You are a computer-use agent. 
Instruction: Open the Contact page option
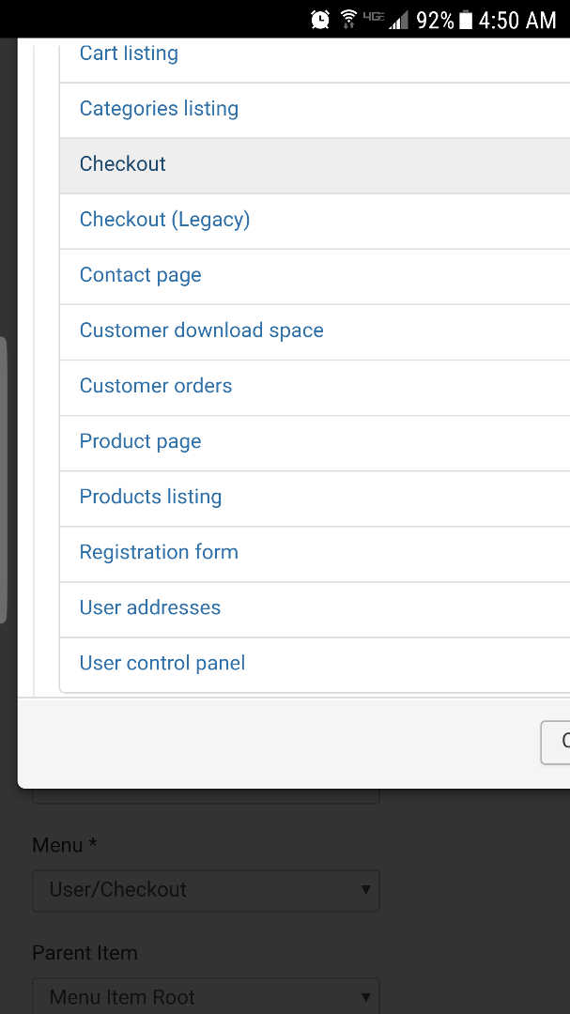point(140,275)
